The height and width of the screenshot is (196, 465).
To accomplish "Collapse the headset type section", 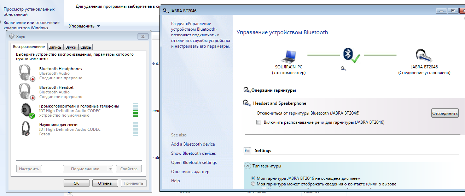I will [247, 166].
